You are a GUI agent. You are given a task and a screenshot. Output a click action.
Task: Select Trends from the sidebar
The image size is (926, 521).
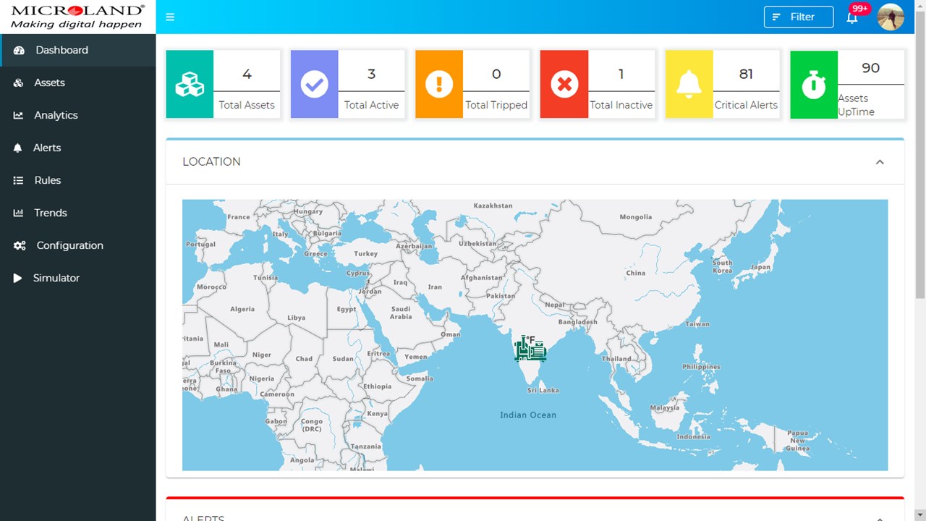coord(77,213)
